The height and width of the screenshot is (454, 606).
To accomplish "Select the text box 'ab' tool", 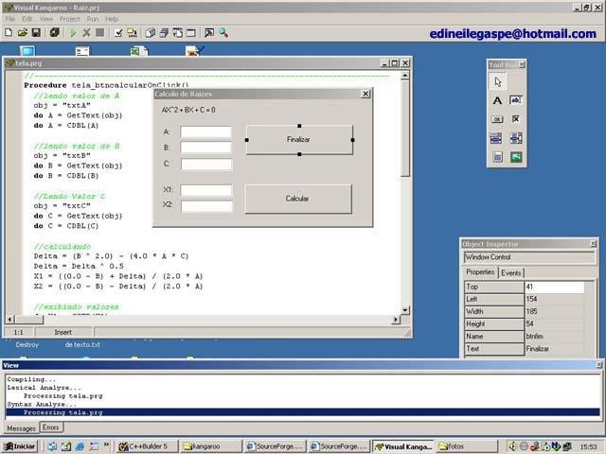I will [516, 100].
